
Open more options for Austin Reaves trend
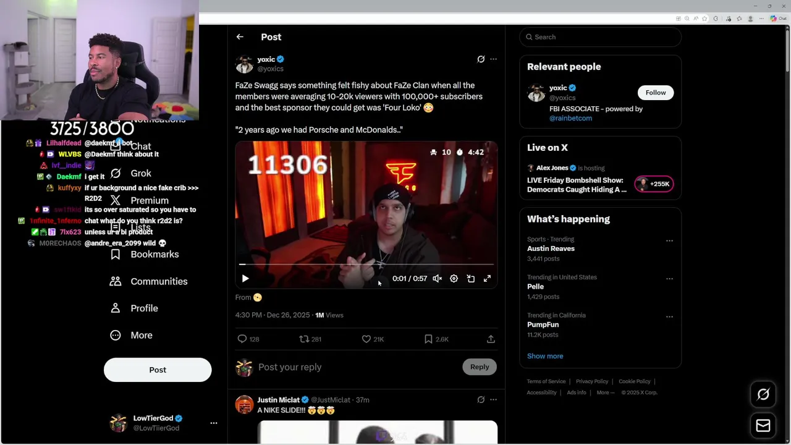click(x=669, y=241)
